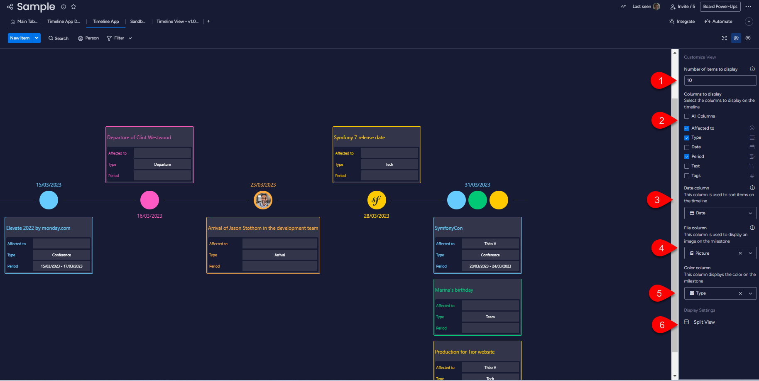Star the Sample board as favorite
The height and width of the screenshot is (381, 759).
73,7
